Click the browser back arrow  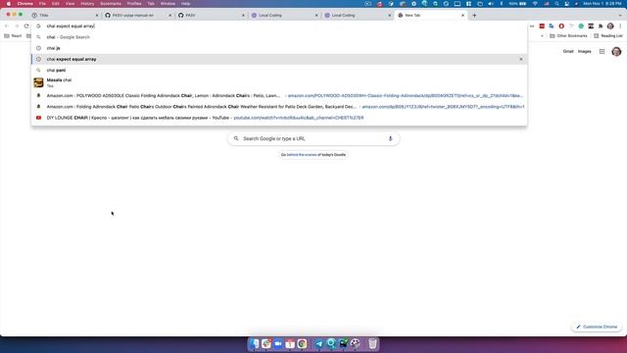7,26
